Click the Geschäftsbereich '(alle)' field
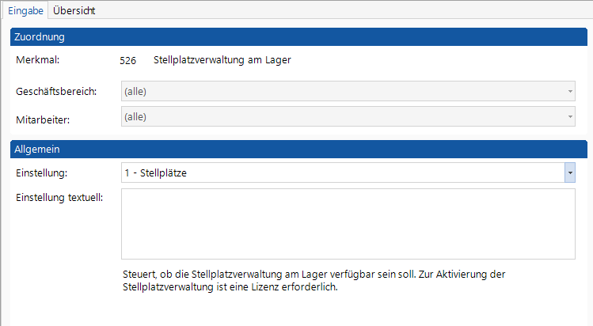Viewport: 593px width, 326px height. click(348, 91)
